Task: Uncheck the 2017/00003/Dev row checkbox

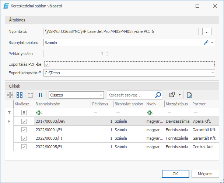Action: [24, 121]
